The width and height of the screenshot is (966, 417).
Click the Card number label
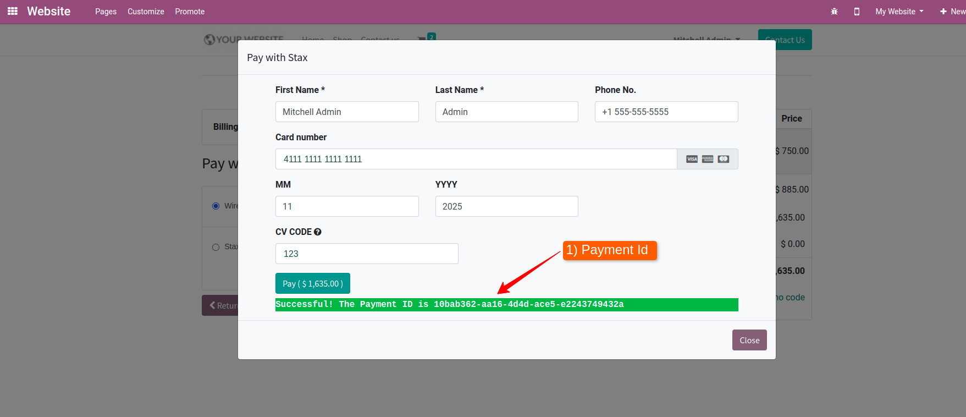click(301, 137)
